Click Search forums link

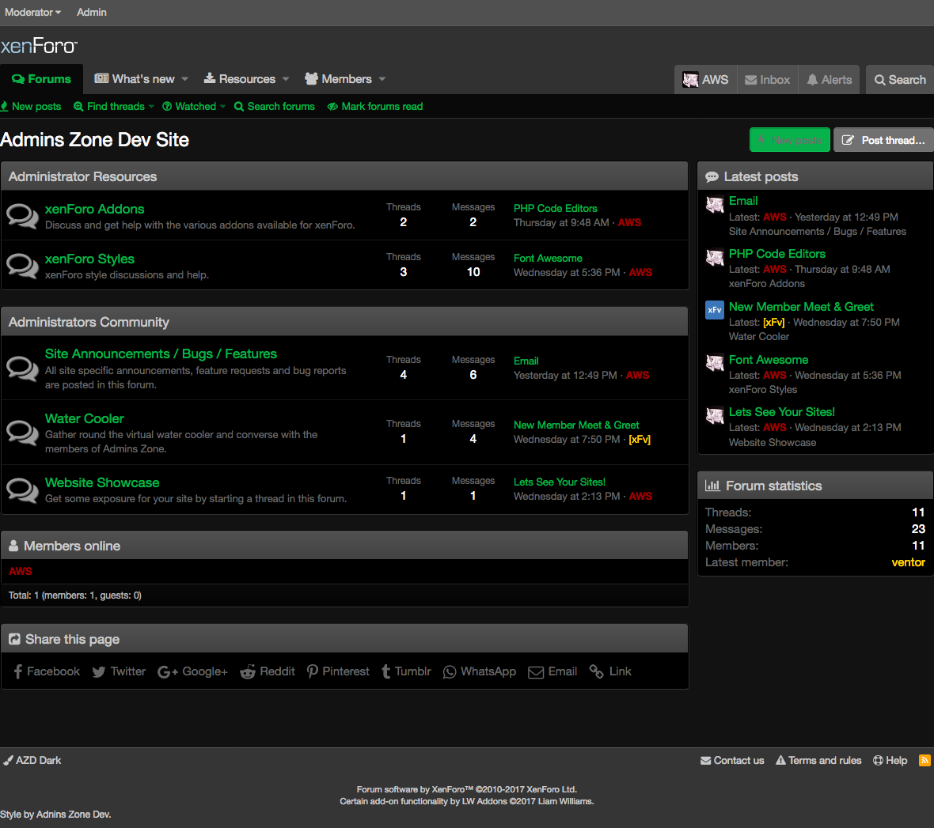pyautogui.click(x=275, y=107)
